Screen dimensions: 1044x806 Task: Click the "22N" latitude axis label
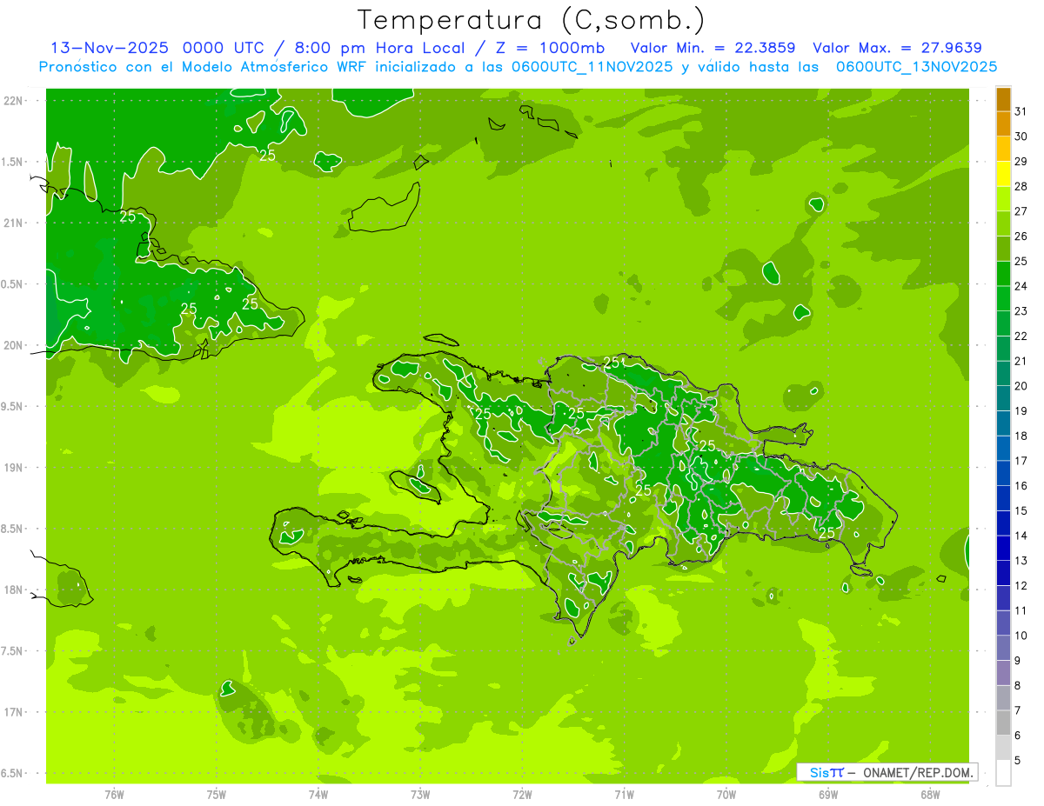coord(13,101)
